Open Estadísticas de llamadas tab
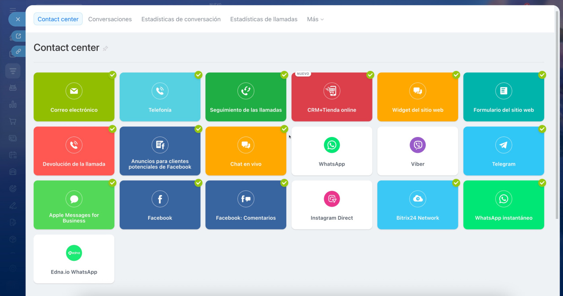The width and height of the screenshot is (563, 296). pos(263,19)
